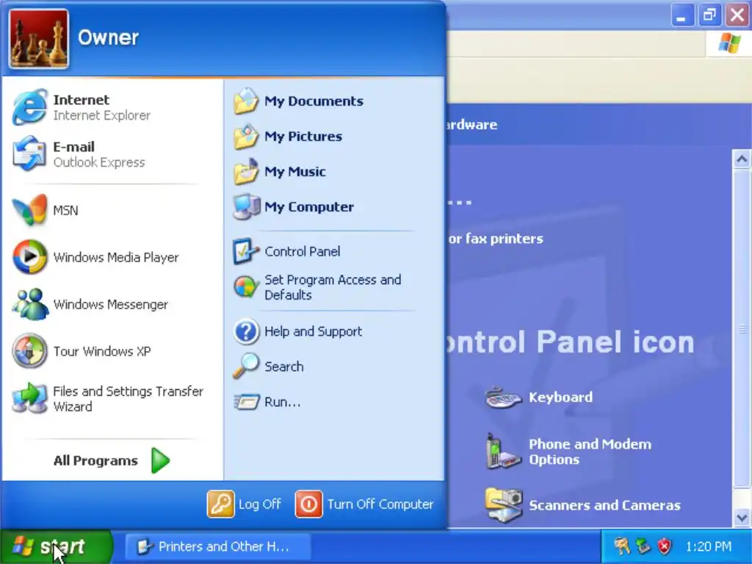Open Help and Support
Image resolution: width=752 pixels, height=564 pixels.
tap(297, 331)
